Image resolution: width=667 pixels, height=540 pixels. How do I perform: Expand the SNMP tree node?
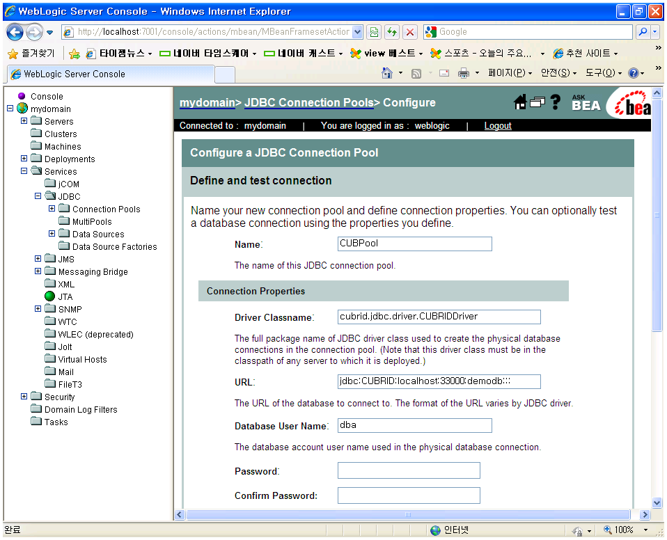tap(38, 309)
